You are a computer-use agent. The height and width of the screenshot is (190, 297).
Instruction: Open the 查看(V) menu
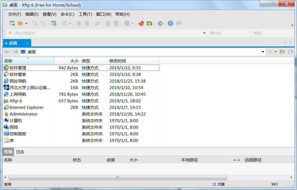49,14
